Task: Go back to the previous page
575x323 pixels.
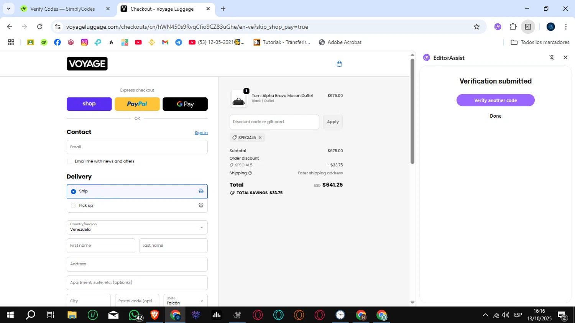Action: (10, 27)
